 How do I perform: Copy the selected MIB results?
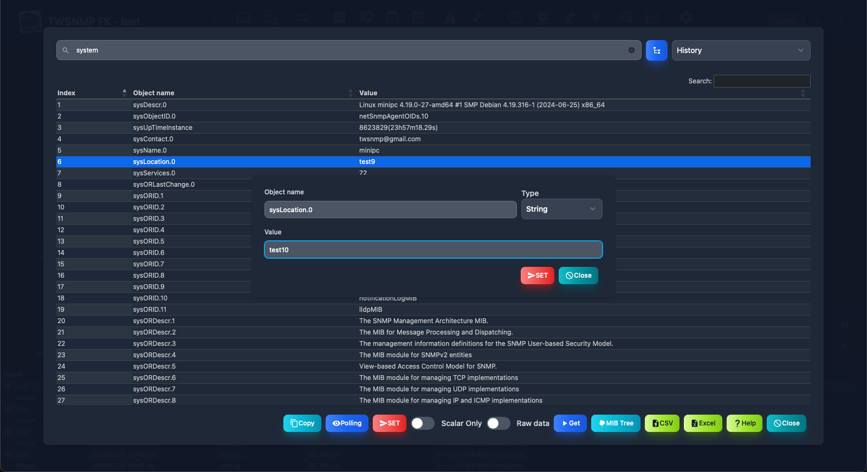[x=302, y=423]
